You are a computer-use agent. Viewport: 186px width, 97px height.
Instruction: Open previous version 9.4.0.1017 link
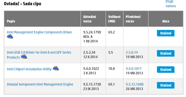[134, 69]
